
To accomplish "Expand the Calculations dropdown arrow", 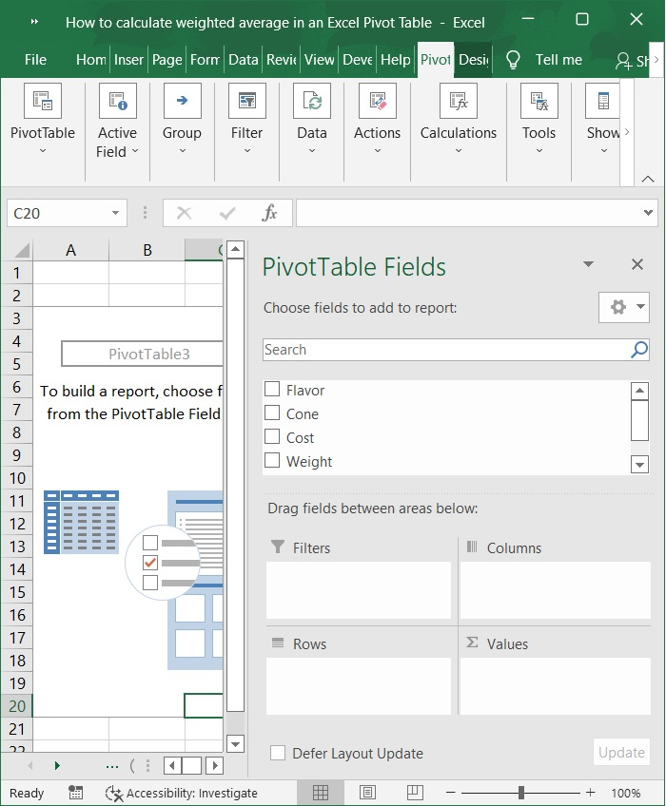I will [458, 150].
